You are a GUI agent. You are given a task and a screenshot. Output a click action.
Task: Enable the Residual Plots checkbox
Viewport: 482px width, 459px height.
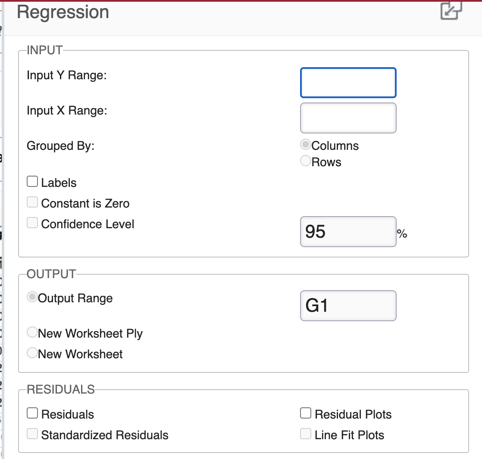pyautogui.click(x=306, y=412)
